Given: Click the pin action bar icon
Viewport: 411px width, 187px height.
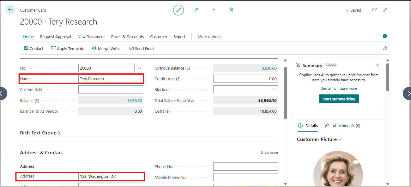Looking at the screenshot, I should 385,48.
